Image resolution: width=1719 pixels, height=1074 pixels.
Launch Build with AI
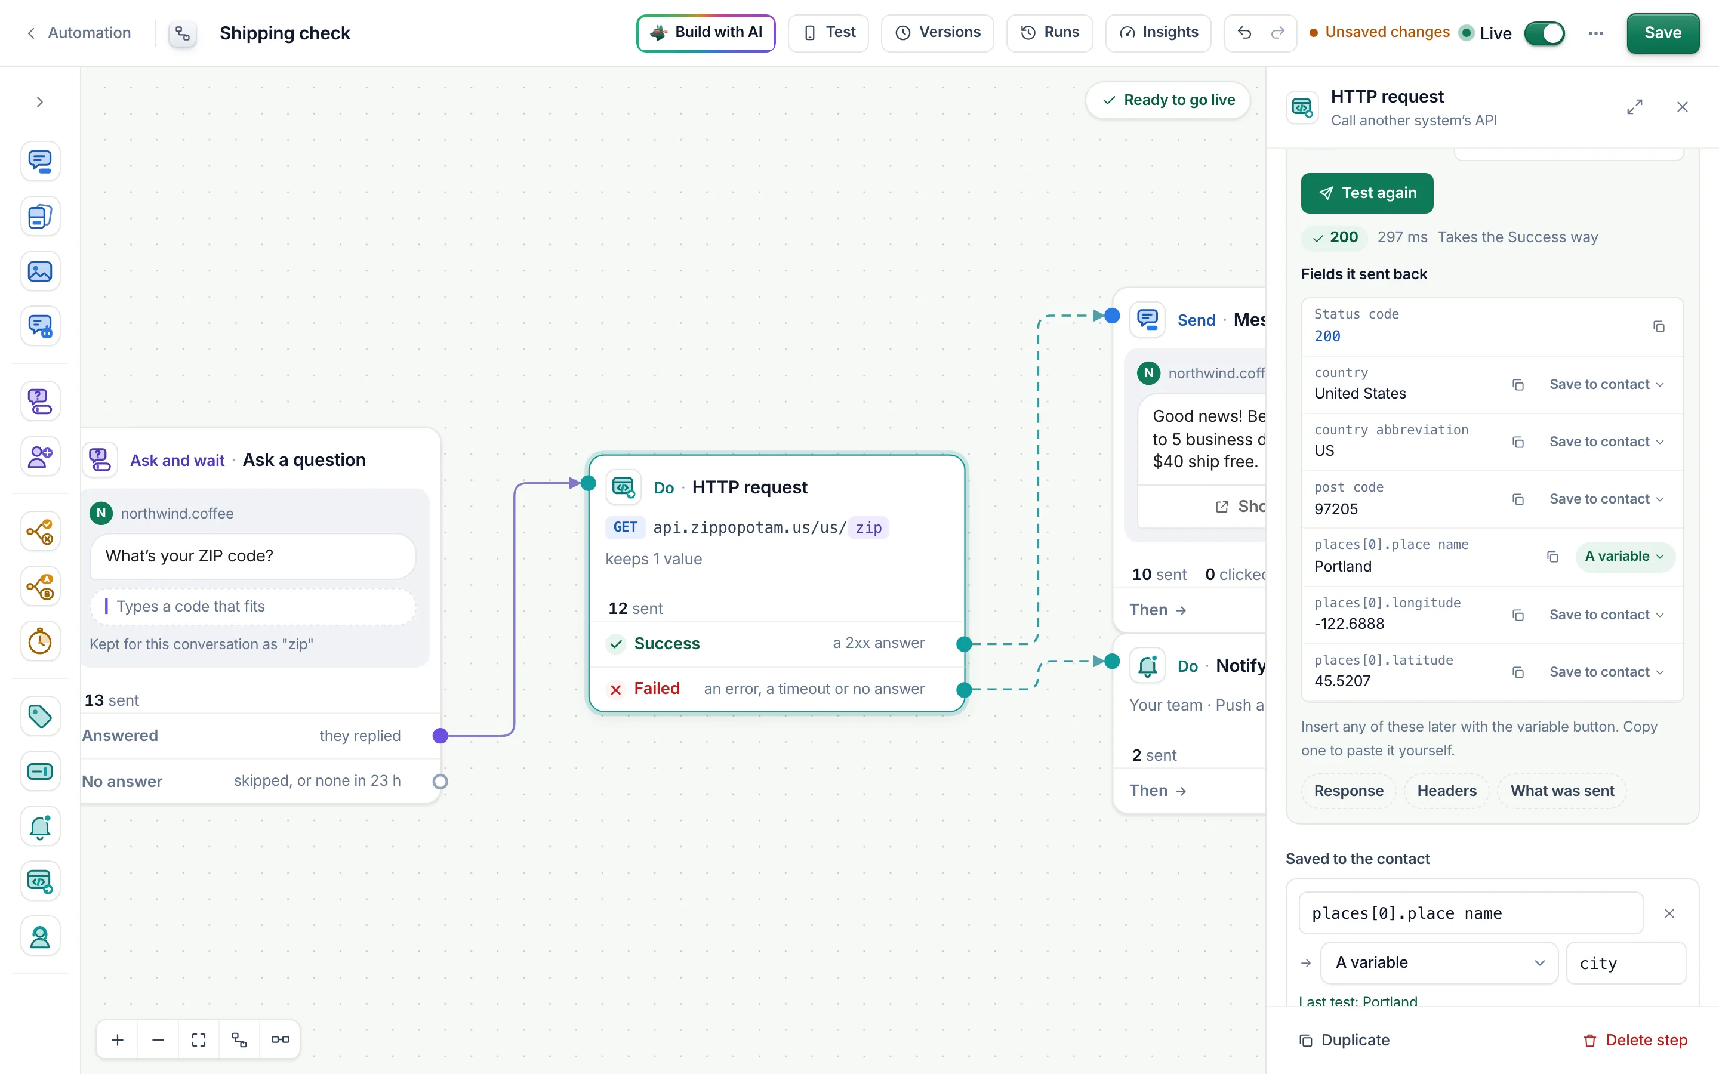[x=706, y=33]
